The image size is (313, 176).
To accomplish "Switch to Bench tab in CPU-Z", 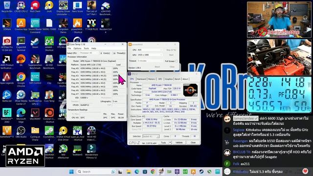I will tap(178, 79).
